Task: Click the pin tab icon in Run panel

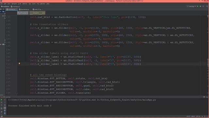Action: coord(1,112)
